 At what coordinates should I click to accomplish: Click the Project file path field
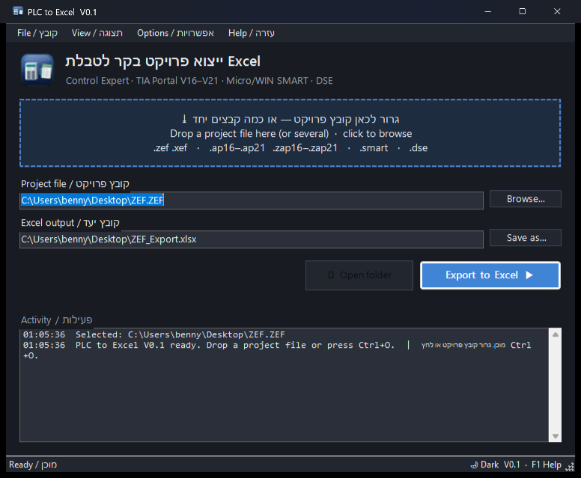(252, 200)
